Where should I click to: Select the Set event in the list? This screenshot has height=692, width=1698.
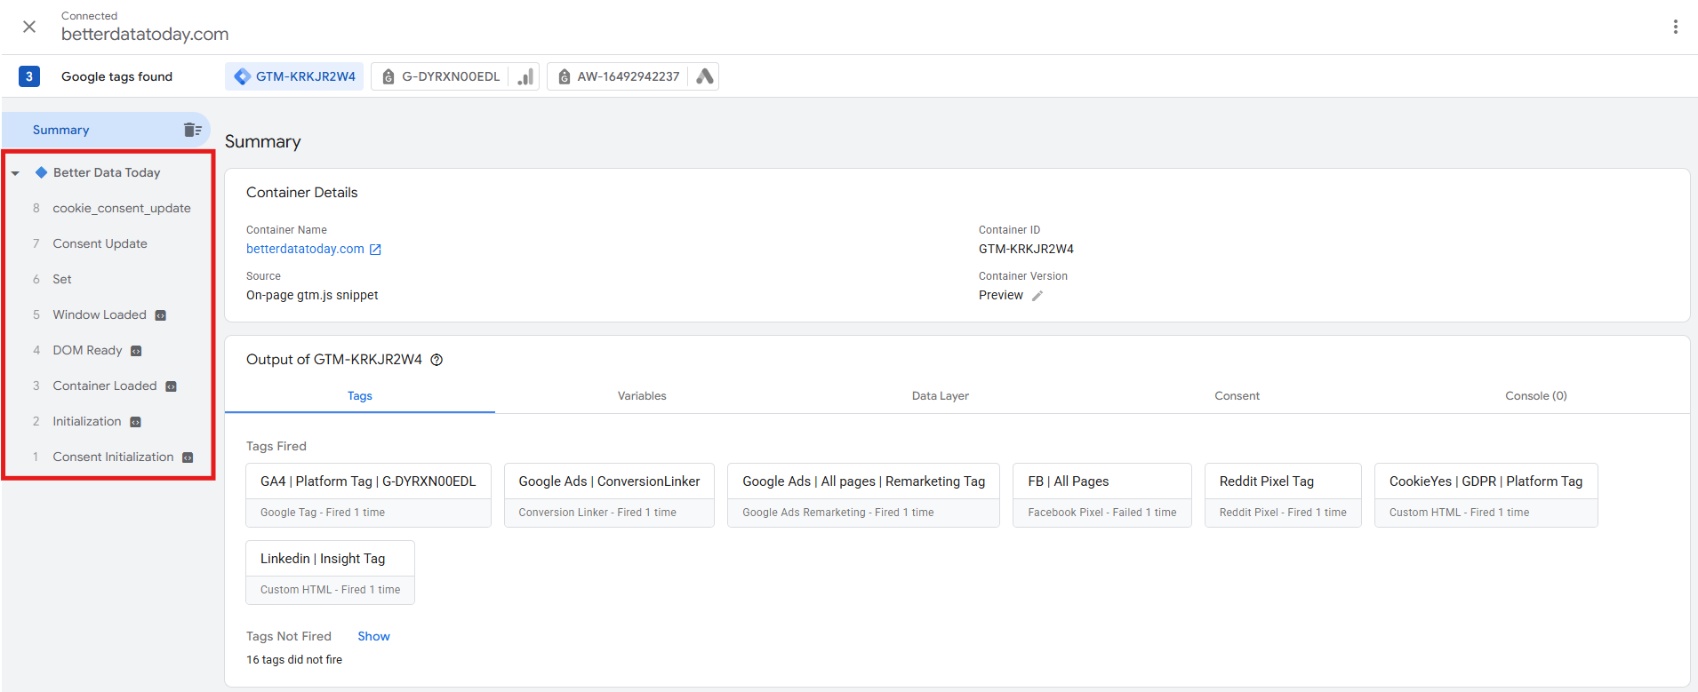(x=62, y=279)
